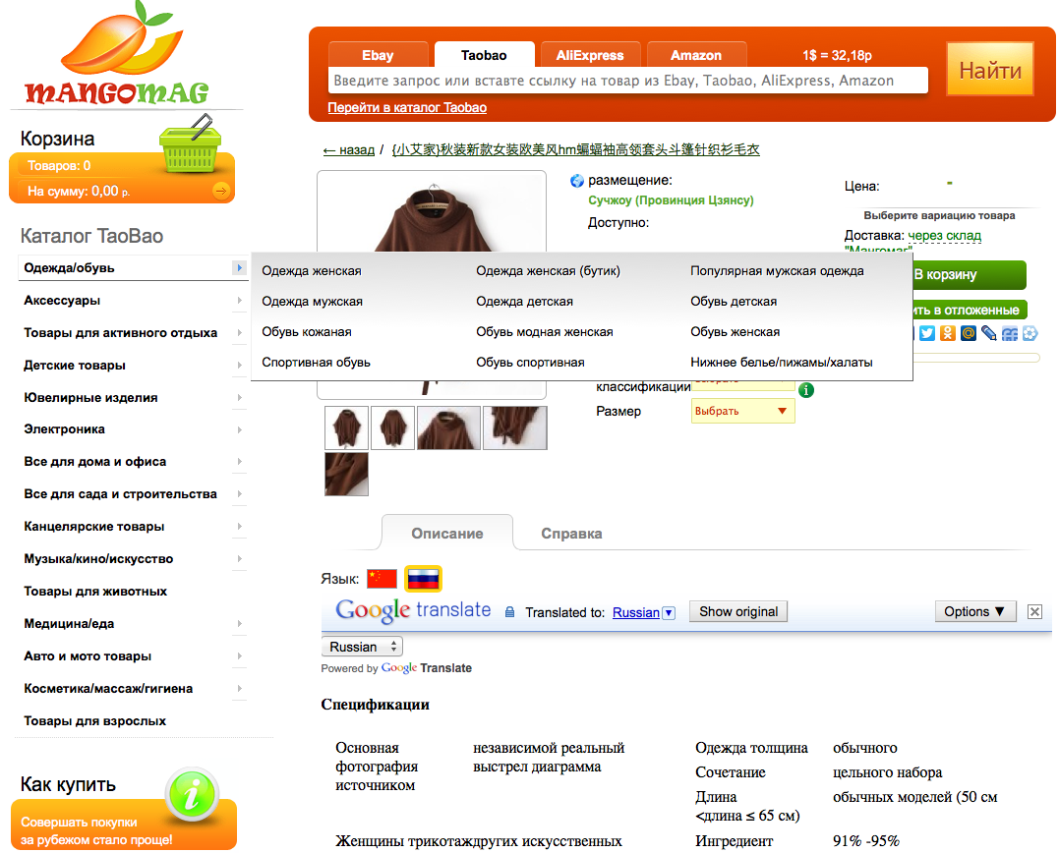The image size is (1059, 853).
Task: Switch to the AliExpress search tab
Action: (x=590, y=55)
